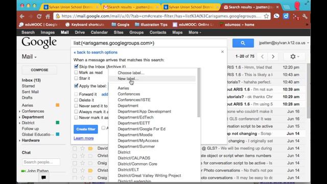Click the 'Learn more' link

pos(84,138)
